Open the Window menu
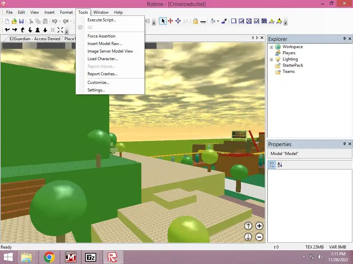 pos(101,12)
